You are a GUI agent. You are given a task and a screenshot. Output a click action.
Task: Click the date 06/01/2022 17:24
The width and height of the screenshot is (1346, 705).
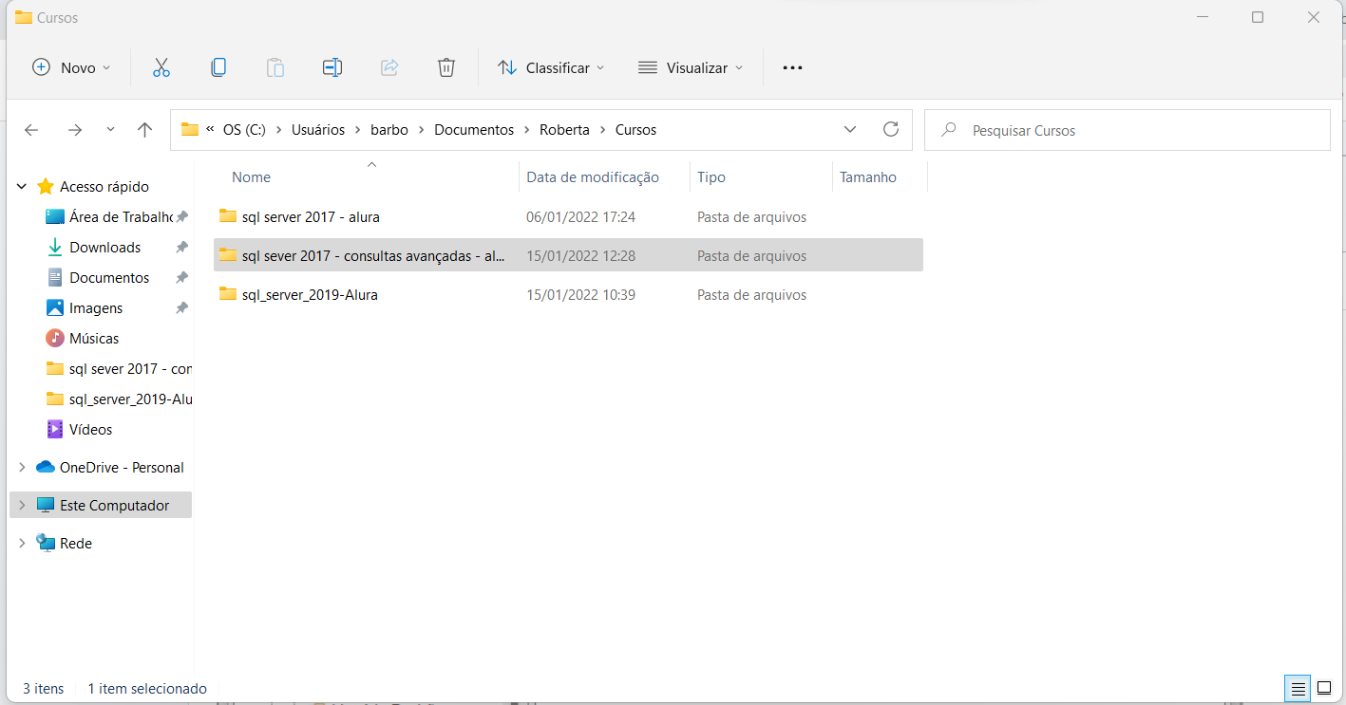click(580, 217)
